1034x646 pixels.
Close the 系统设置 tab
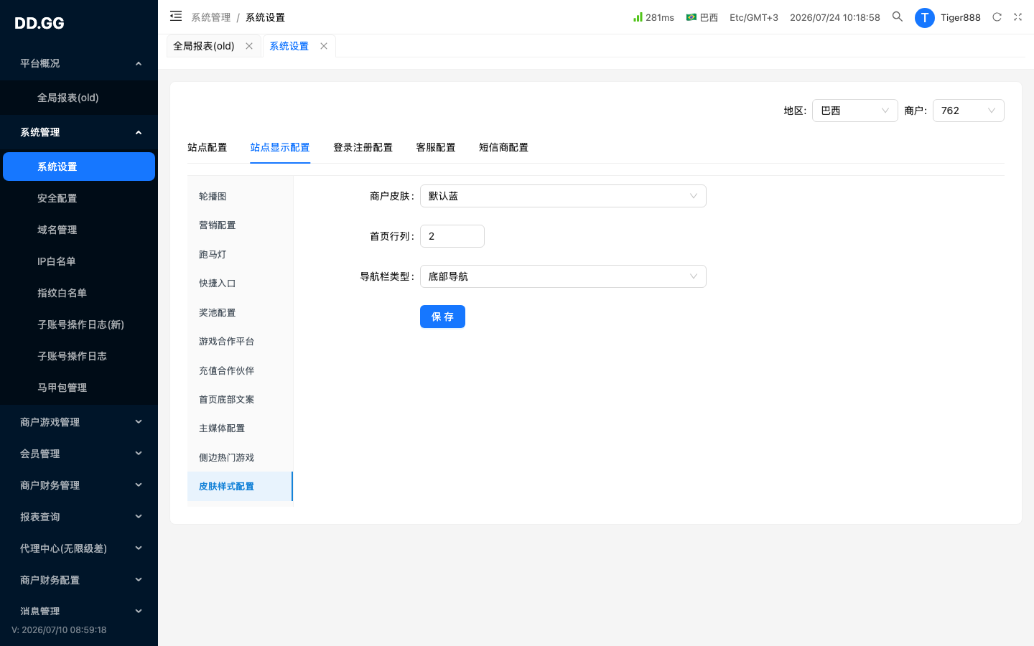[324, 46]
